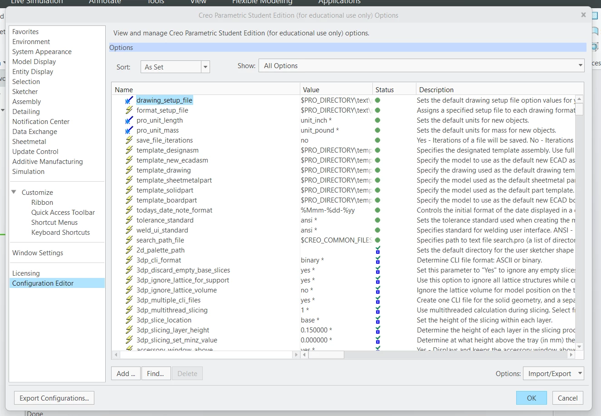This screenshot has height=416, width=601.
Task: Click the star icon next to pro_unit_mass
Action: pos(129,130)
